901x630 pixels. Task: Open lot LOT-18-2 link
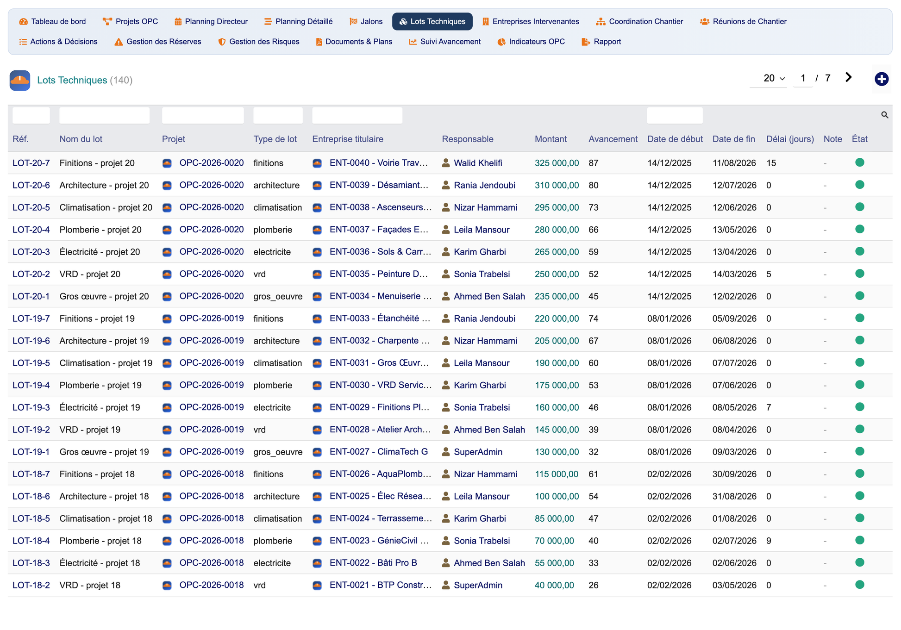(x=31, y=585)
